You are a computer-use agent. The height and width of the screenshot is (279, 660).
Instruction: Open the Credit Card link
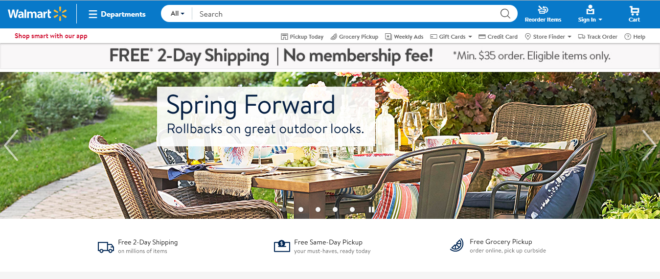(498, 37)
